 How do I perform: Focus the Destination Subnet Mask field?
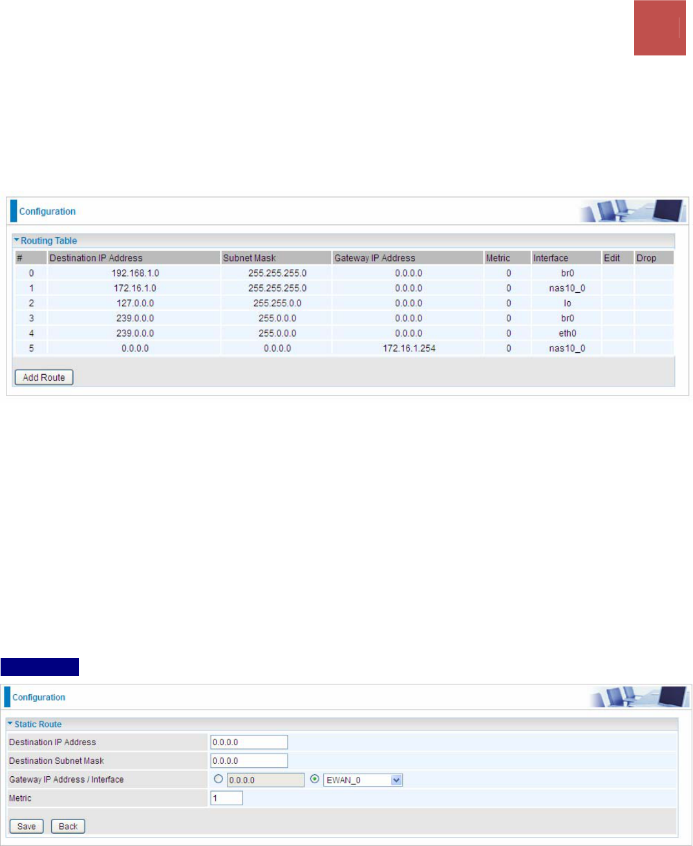tap(249, 761)
